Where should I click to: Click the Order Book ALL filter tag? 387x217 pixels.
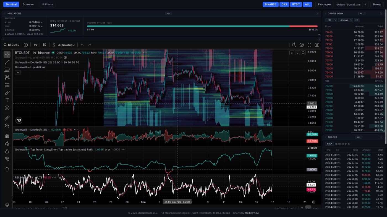pos(362,14)
